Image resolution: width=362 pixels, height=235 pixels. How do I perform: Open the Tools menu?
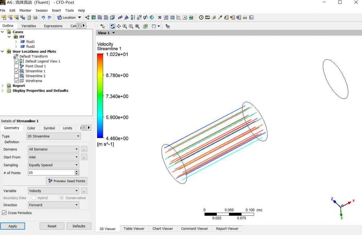(70, 10)
